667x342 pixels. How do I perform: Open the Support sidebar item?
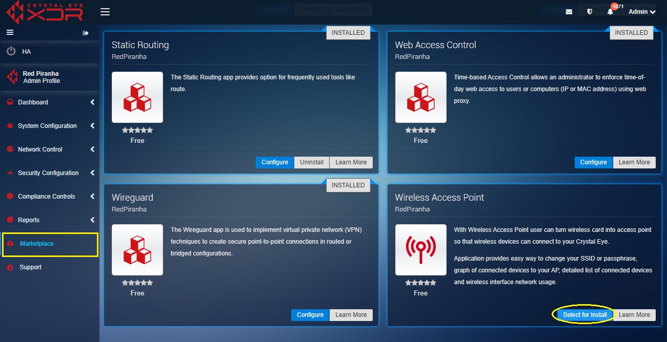[49, 267]
